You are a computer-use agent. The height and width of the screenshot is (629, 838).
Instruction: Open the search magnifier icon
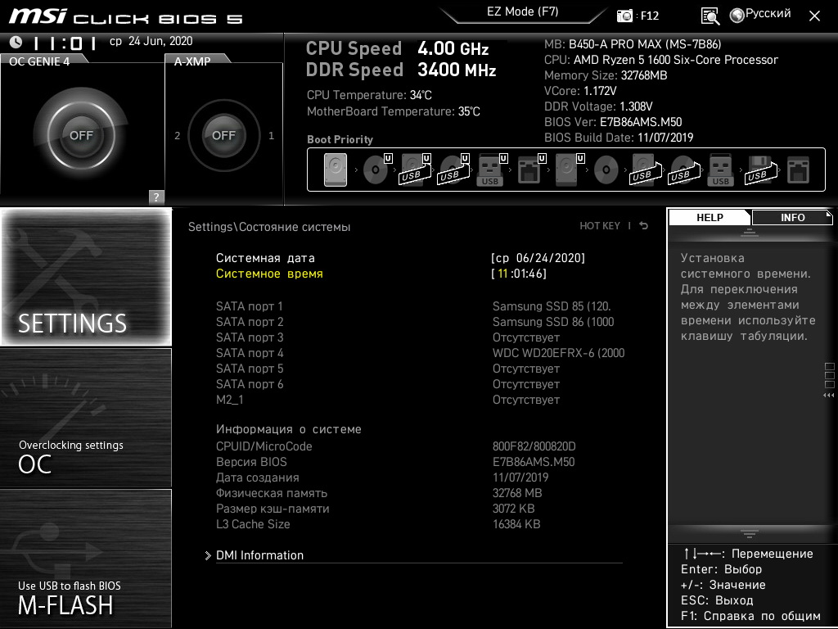click(710, 16)
